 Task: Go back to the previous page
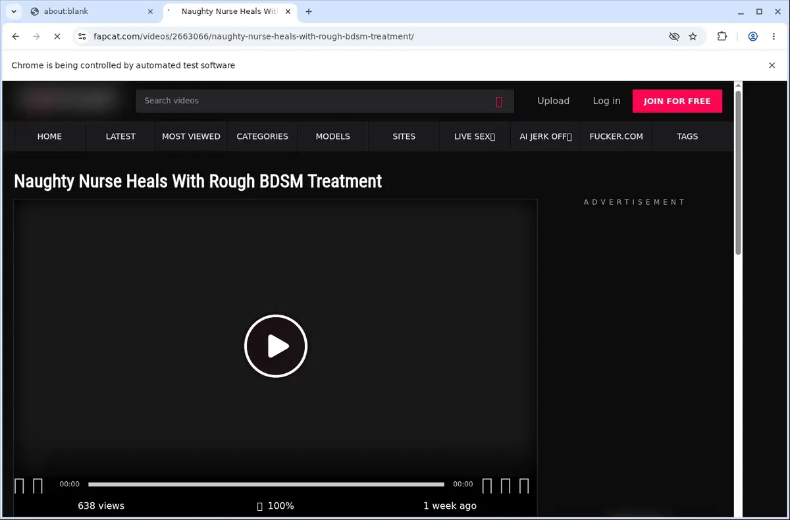pos(16,37)
